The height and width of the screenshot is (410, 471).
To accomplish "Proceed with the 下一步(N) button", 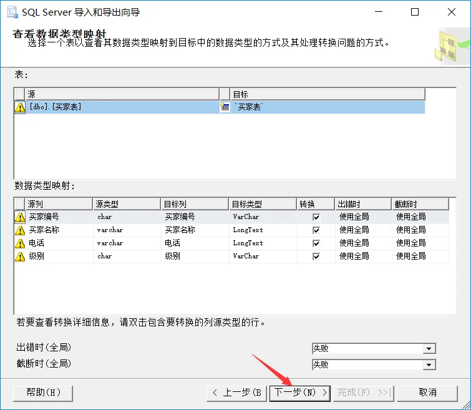I will (300, 393).
